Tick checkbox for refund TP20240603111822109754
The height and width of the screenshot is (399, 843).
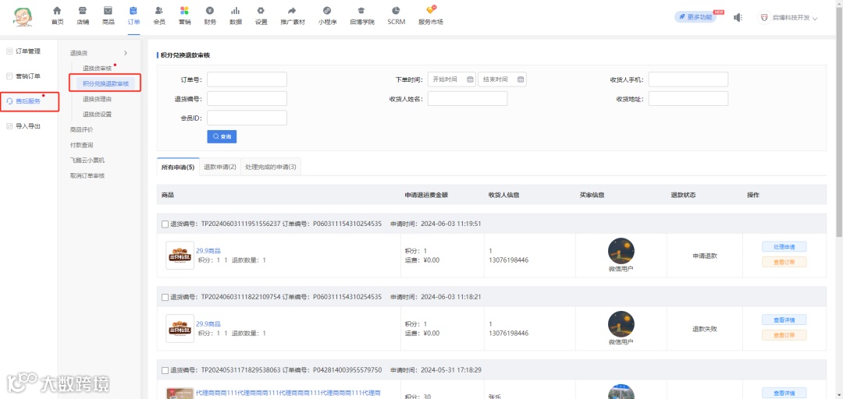[165, 296]
